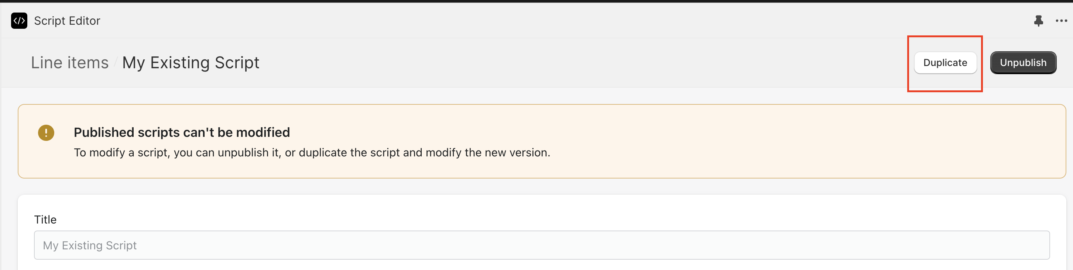
Task: Select the "My Existing Script" page heading
Action: click(x=191, y=63)
